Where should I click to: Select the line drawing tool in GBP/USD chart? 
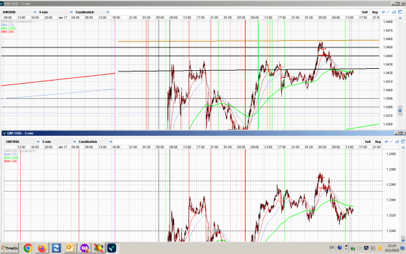pos(391,142)
